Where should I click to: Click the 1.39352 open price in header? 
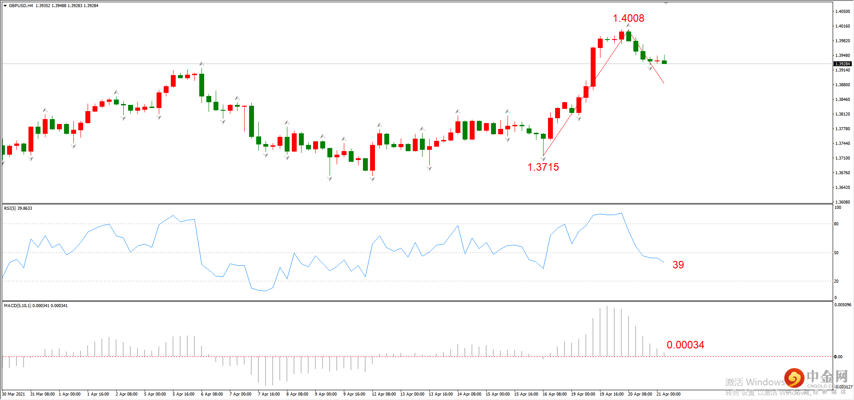tap(43, 6)
